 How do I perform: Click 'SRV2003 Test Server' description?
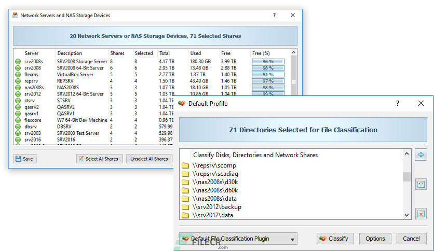point(78,133)
